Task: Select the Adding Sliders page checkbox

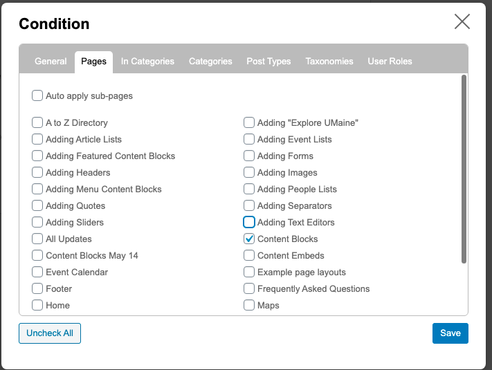Action: pyautogui.click(x=37, y=222)
